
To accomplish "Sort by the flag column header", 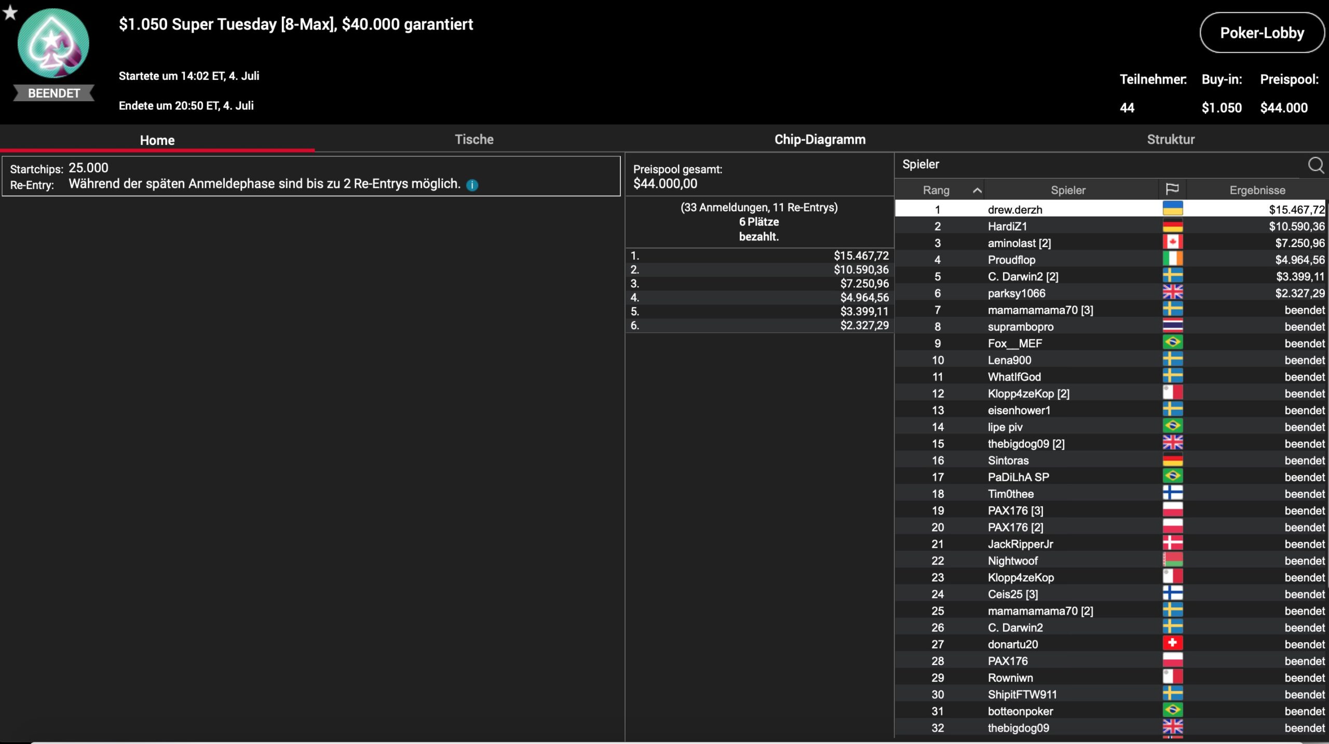I will pos(1172,190).
